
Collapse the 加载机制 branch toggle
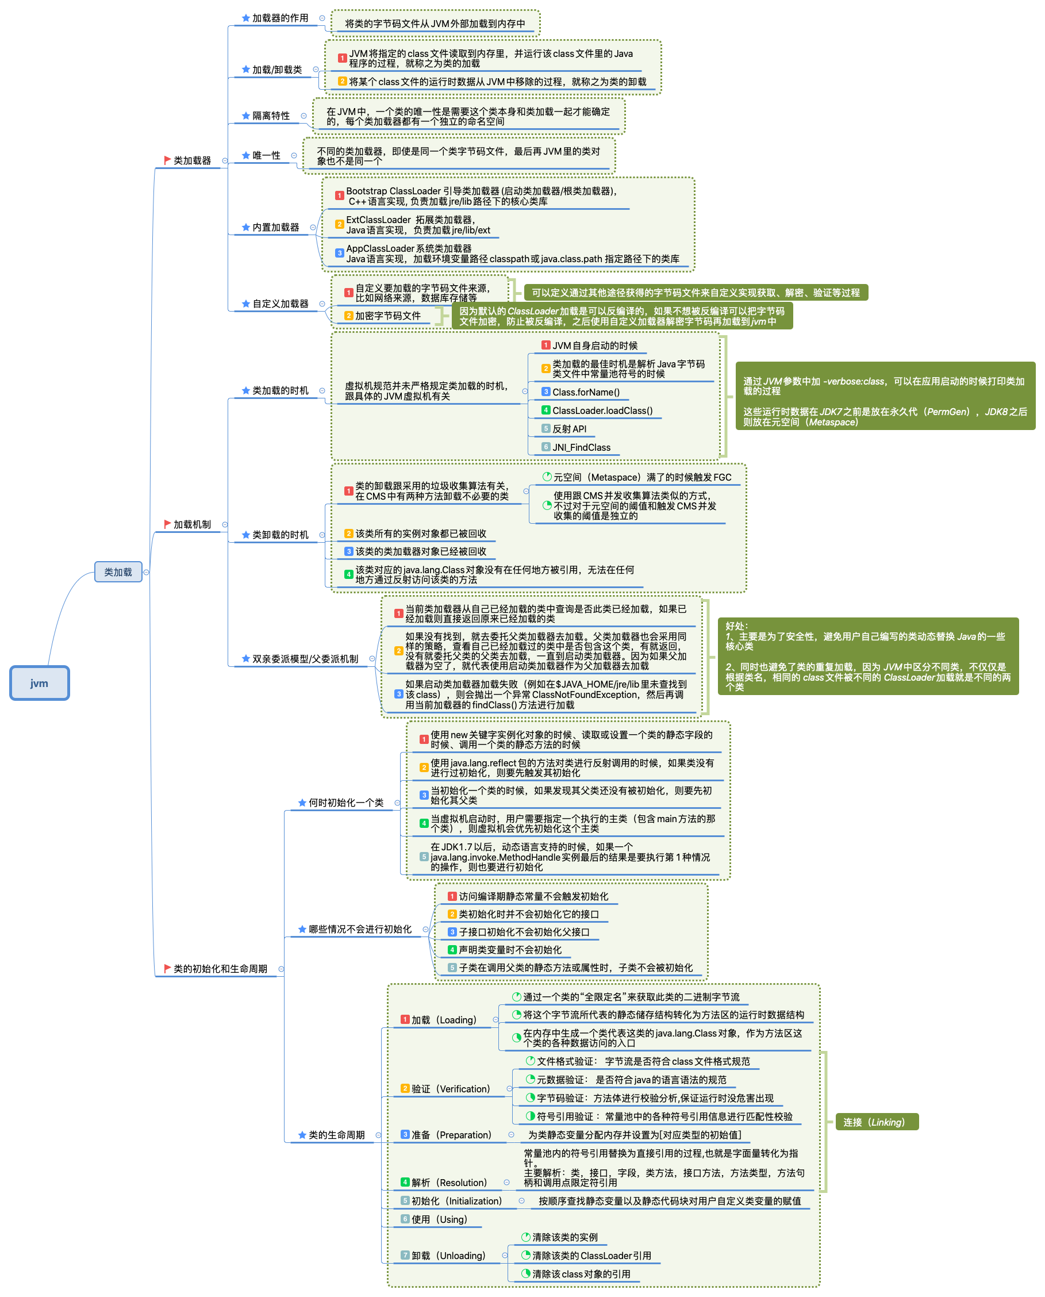pyautogui.click(x=225, y=524)
